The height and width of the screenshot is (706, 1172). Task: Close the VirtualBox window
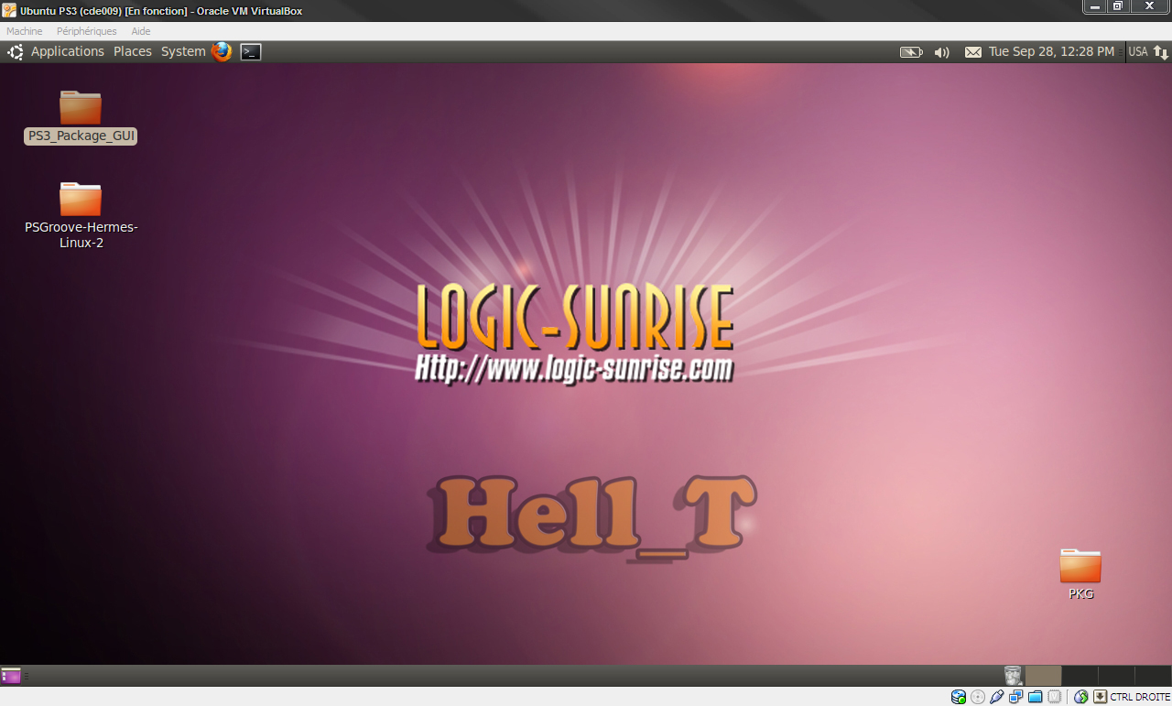click(1150, 6)
